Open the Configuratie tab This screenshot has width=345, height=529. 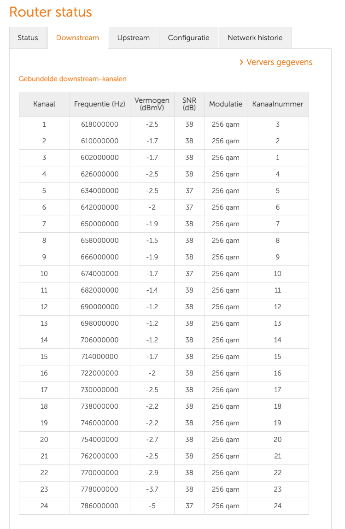(188, 38)
